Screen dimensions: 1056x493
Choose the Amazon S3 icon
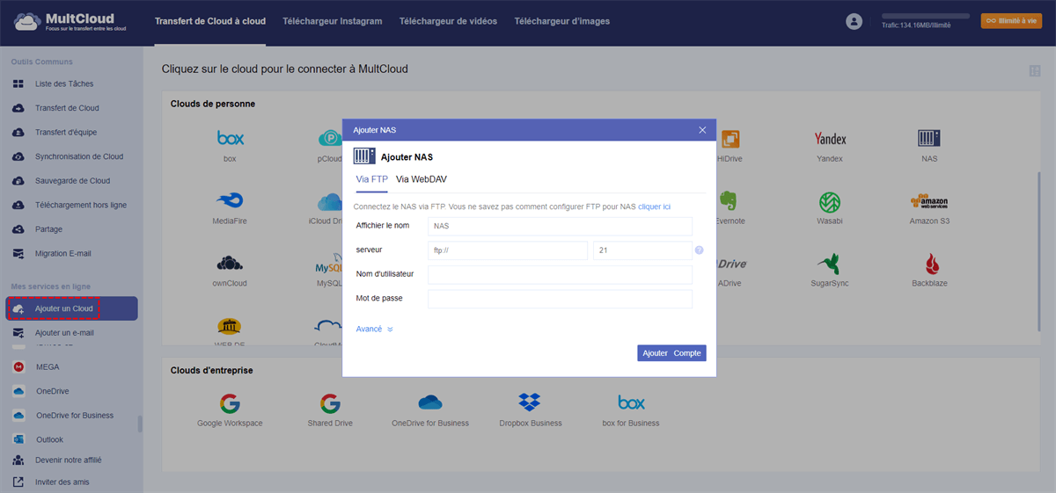pyautogui.click(x=929, y=202)
